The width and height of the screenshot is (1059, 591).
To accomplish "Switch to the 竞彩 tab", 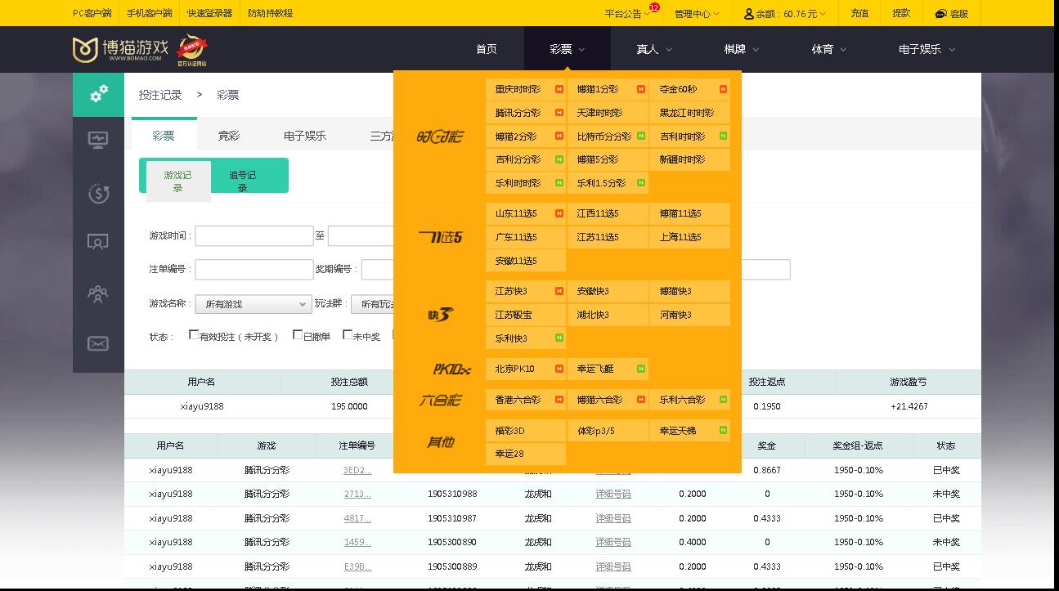I will click(x=229, y=136).
